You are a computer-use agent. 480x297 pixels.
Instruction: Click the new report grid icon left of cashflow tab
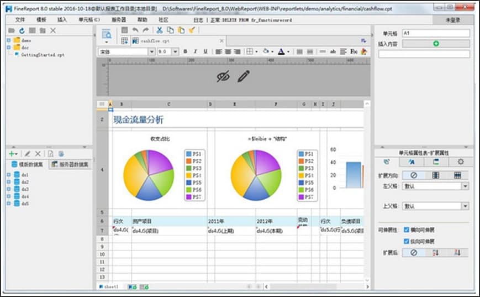click(x=124, y=41)
